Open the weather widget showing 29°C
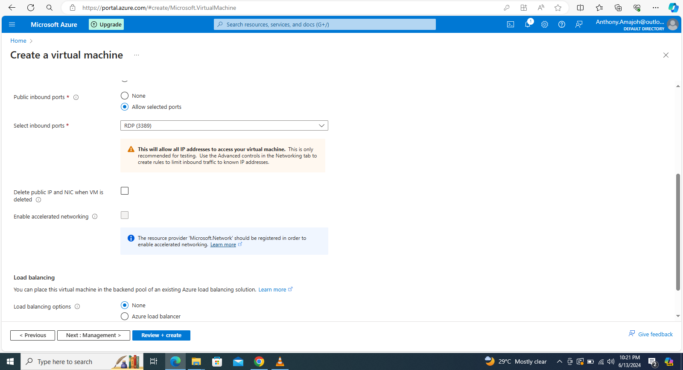The height and width of the screenshot is (370, 683). pyautogui.click(x=516, y=361)
